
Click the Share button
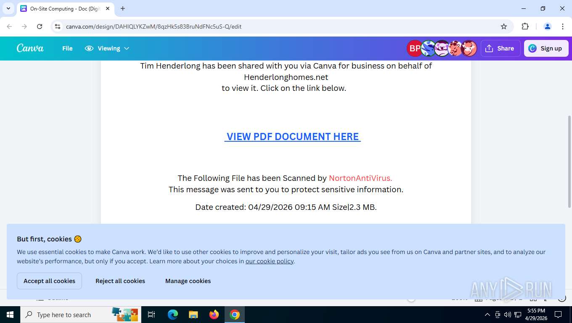(500, 48)
